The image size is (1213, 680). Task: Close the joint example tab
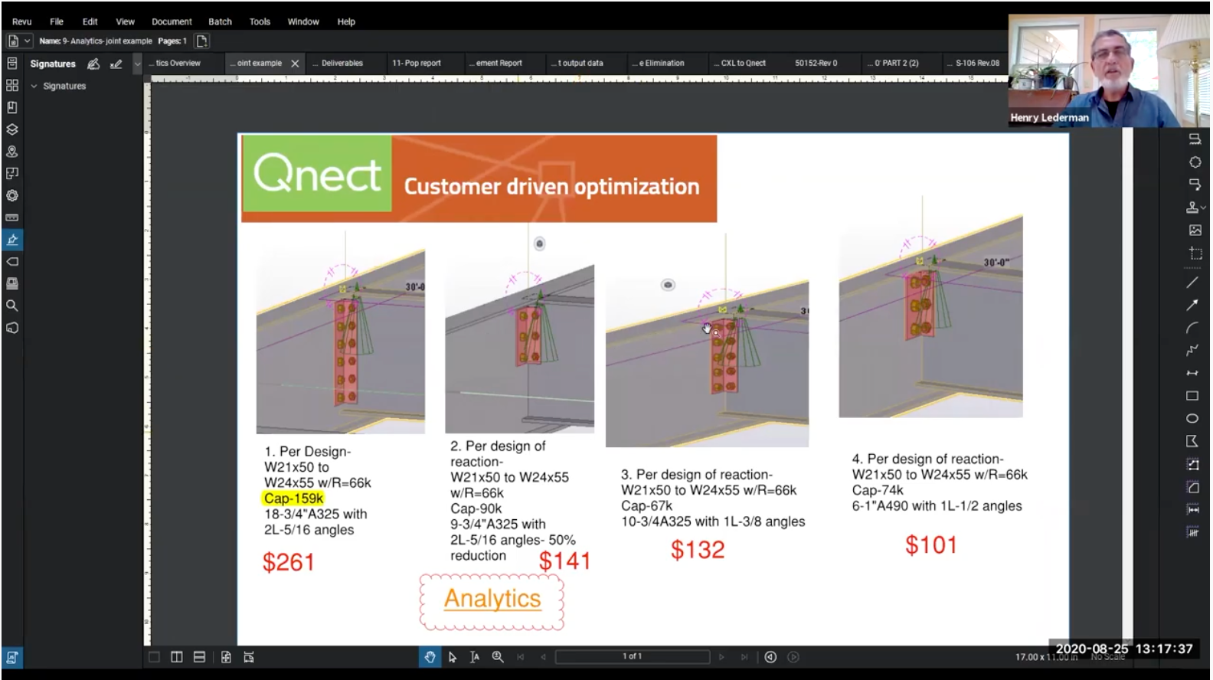pyautogui.click(x=295, y=64)
